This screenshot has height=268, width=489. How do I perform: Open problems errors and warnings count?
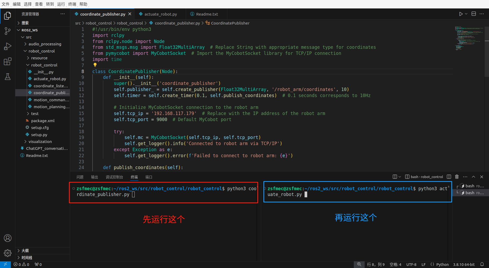pos(21,264)
